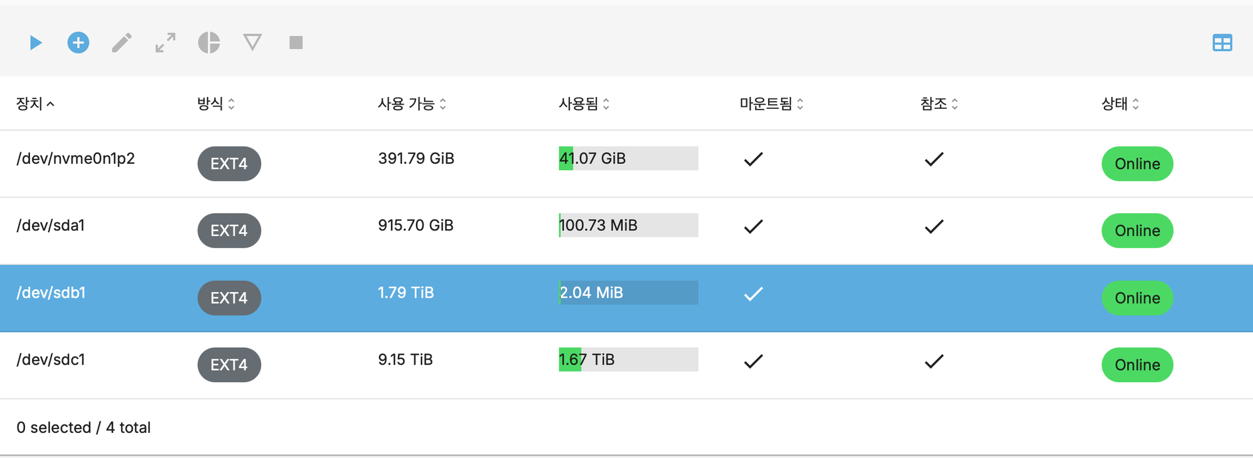Sort by 장치 column header
The image size is (1253, 458).
click(x=35, y=104)
